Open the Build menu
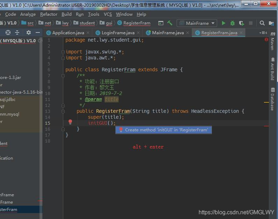 tap(66, 14)
